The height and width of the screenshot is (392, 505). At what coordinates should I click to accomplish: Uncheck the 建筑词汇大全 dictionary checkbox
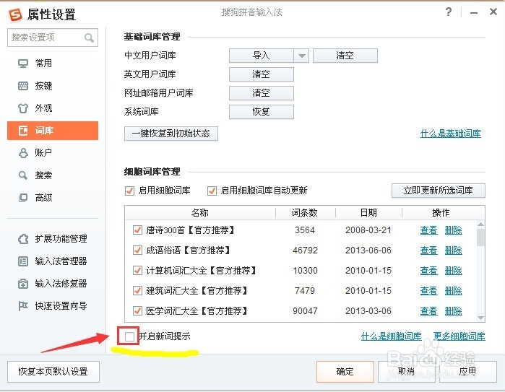tap(137, 291)
